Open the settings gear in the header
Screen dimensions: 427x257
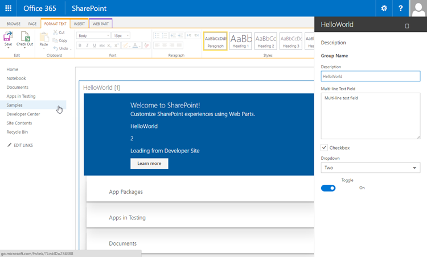click(384, 8)
